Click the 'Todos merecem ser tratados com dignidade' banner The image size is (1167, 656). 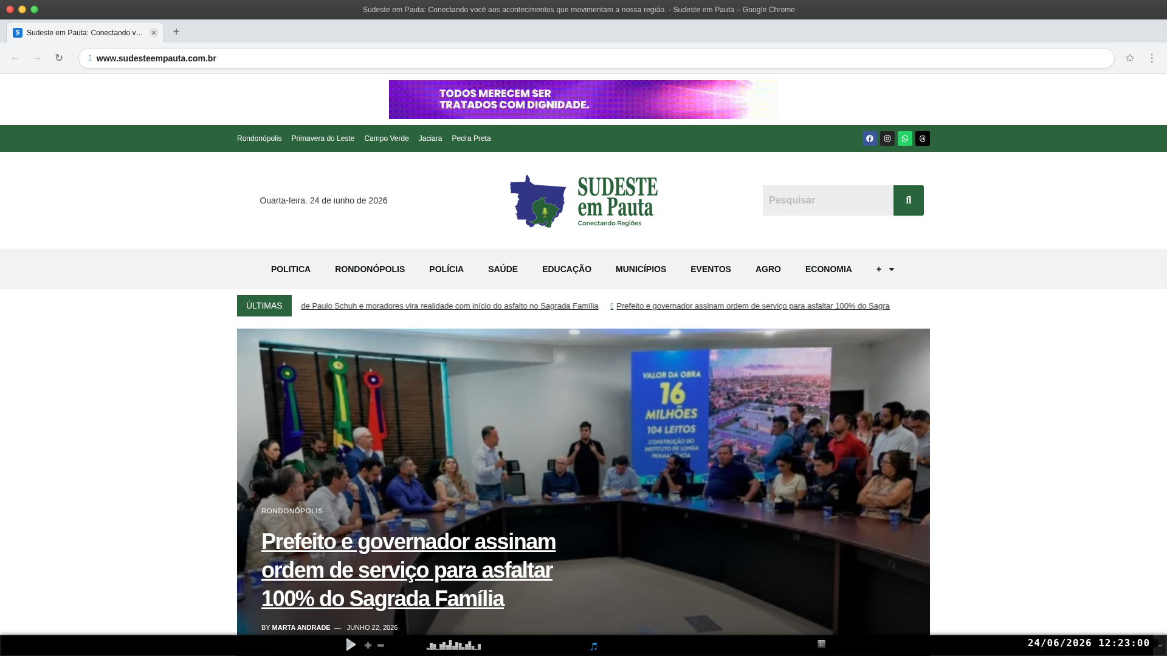(583, 100)
